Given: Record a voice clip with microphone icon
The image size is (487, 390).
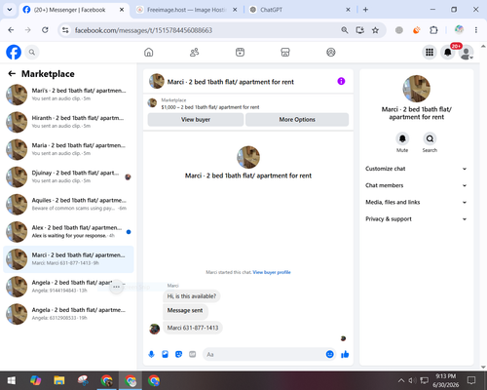Looking at the screenshot, I should [x=151, y=354].
